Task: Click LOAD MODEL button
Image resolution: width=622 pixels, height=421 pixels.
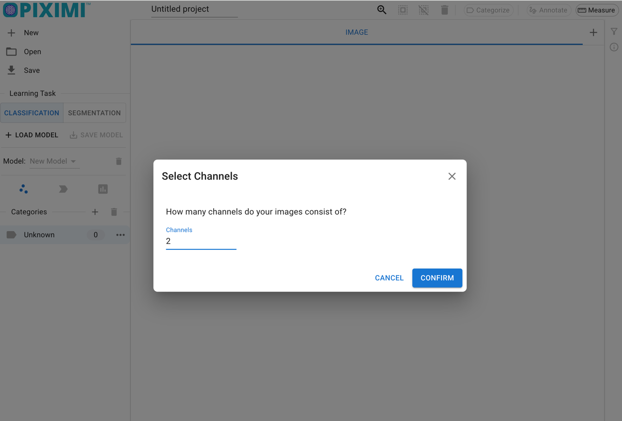Action: click(32, 135)
